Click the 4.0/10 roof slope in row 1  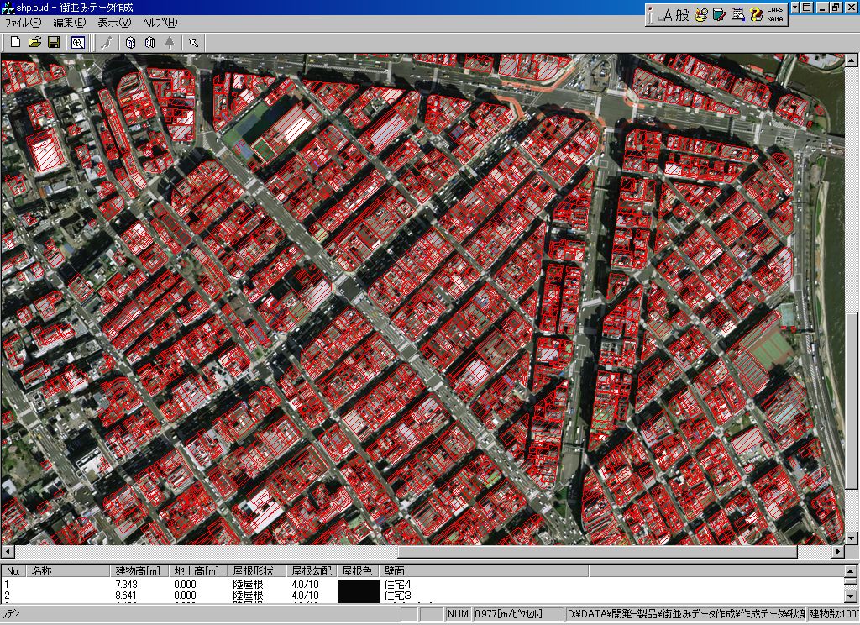[305, 585]
